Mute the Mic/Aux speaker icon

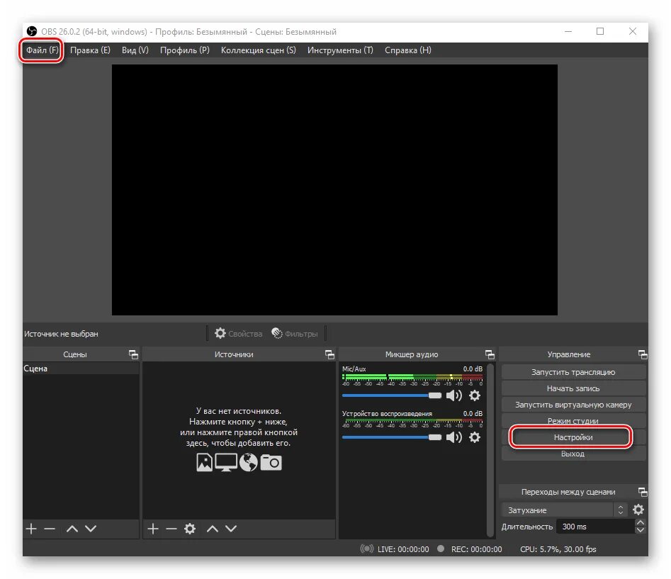(453, 395)
